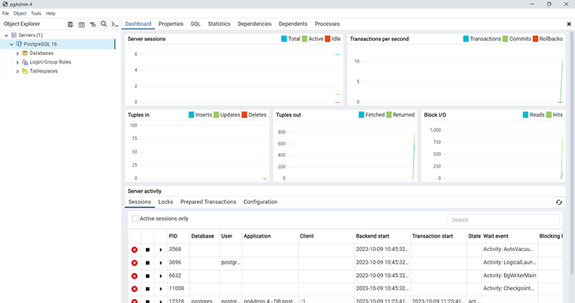Click the Inserts legend color swatch
Screen dimensions: 575x303
click(191, 115)
